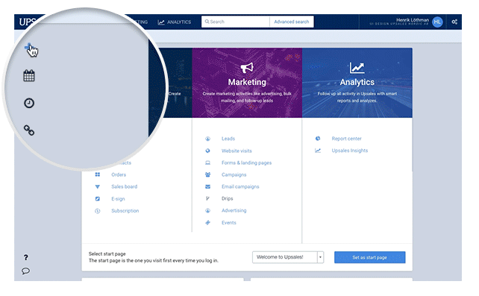This screenshot has width=479, height=296.
Task: Open the Website visits link
Action: coord(237,151)
